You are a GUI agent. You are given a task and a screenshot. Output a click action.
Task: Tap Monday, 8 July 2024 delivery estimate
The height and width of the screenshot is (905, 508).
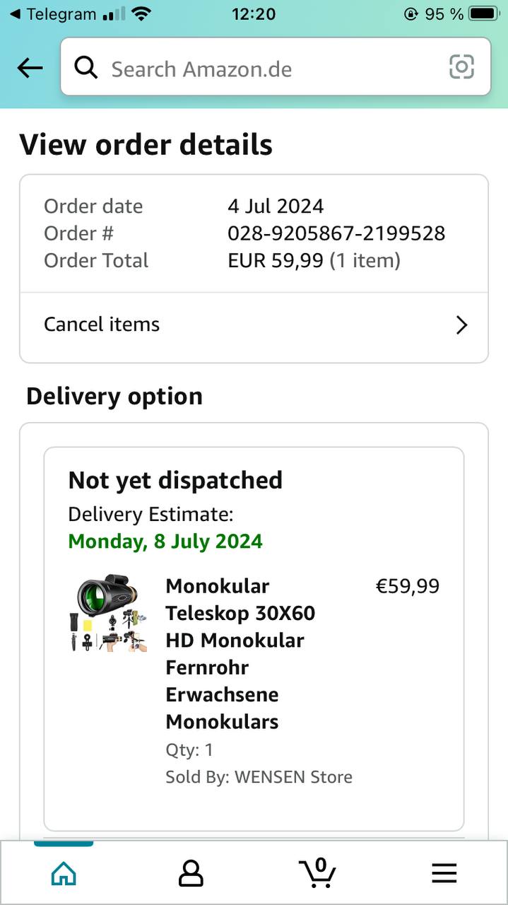tap(165, 542)
